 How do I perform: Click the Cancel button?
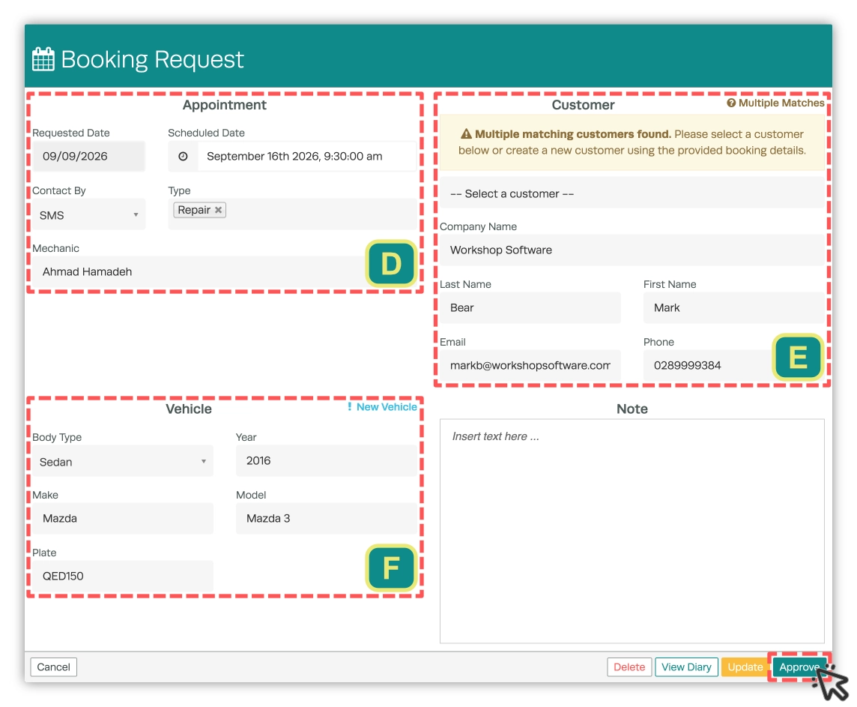click(54, 667)
